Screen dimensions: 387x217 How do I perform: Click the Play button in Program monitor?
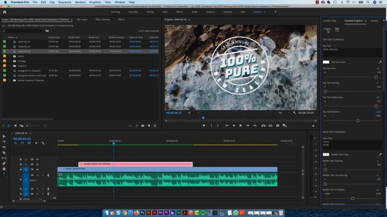point(240,125)
